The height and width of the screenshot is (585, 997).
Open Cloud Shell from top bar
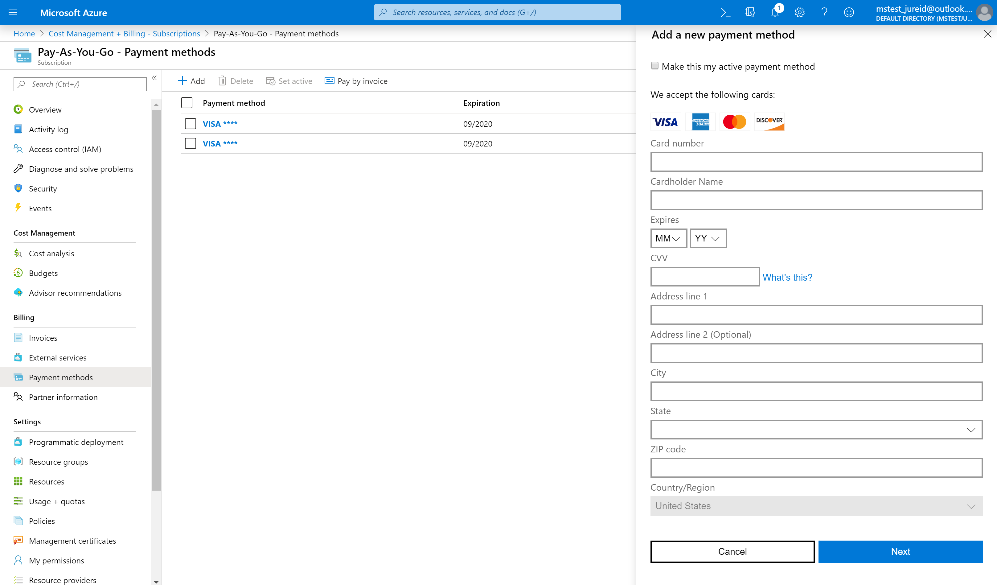(x=725, y=13)
